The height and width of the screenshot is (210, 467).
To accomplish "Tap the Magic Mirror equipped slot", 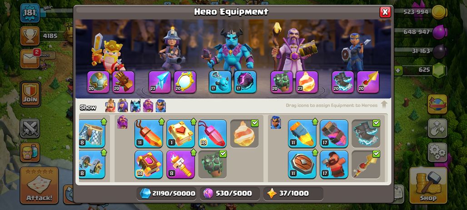I will click(185, 82).
